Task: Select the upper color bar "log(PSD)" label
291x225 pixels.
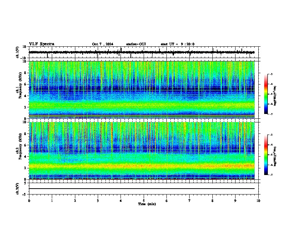Action: (x=275, y=96)
